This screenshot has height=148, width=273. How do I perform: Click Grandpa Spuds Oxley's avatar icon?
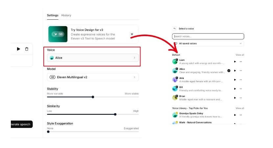(x=175, y=115)
